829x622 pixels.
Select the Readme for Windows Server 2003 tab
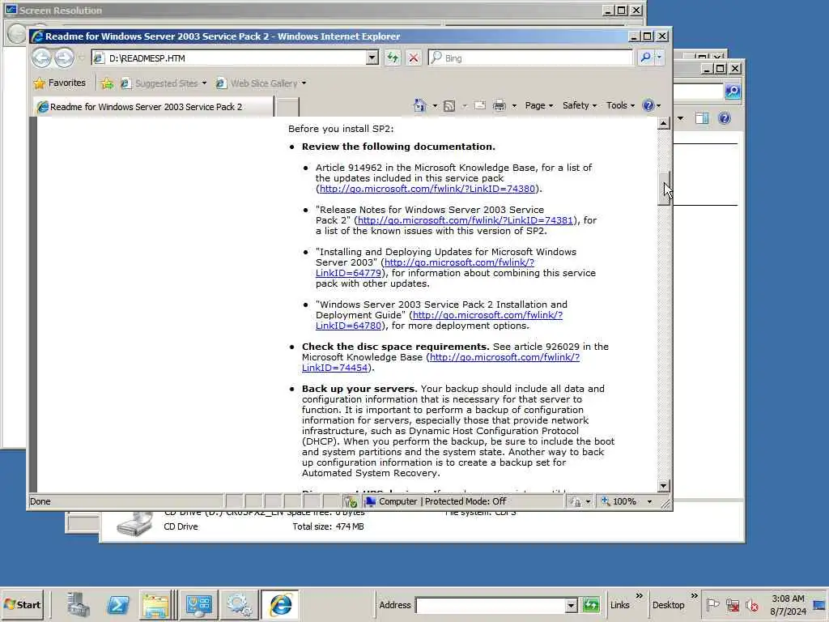pos(153,106)
